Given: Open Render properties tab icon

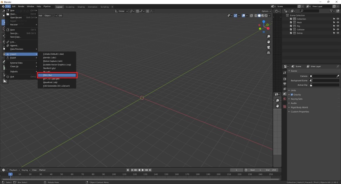Looking at the screenshot, I should pos(285,79).
